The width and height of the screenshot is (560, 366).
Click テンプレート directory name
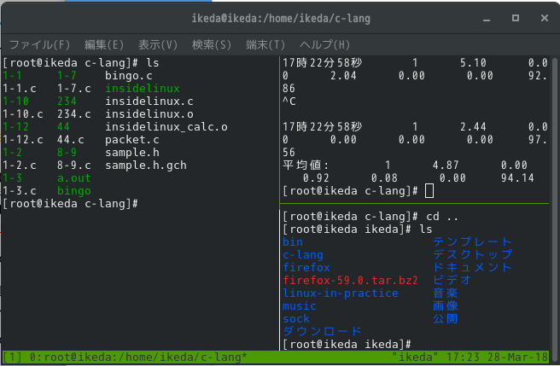pyautogui.click(x=473, y=242)
